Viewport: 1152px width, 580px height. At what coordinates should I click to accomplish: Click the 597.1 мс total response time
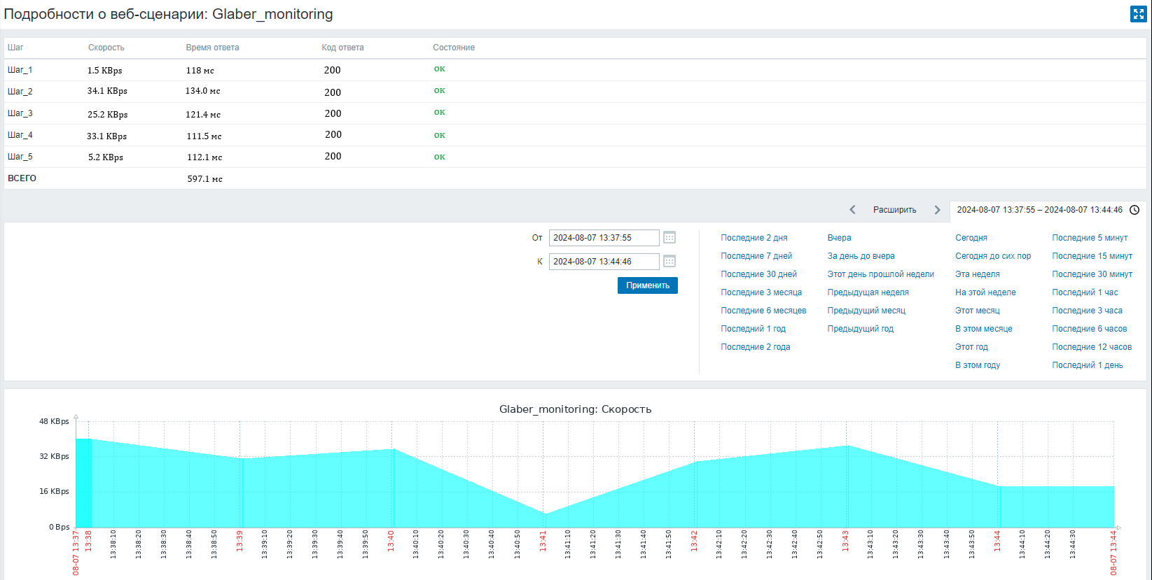[204, 179]
